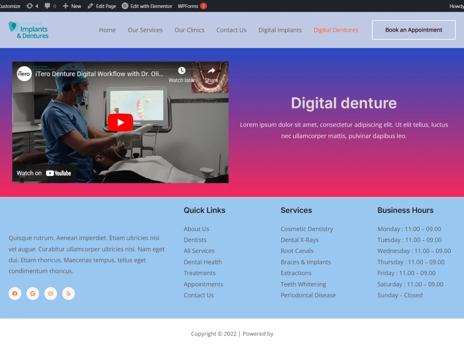464x348 pixels.
Task: Open the Our Clinics menu item
Action: (189, 30)
